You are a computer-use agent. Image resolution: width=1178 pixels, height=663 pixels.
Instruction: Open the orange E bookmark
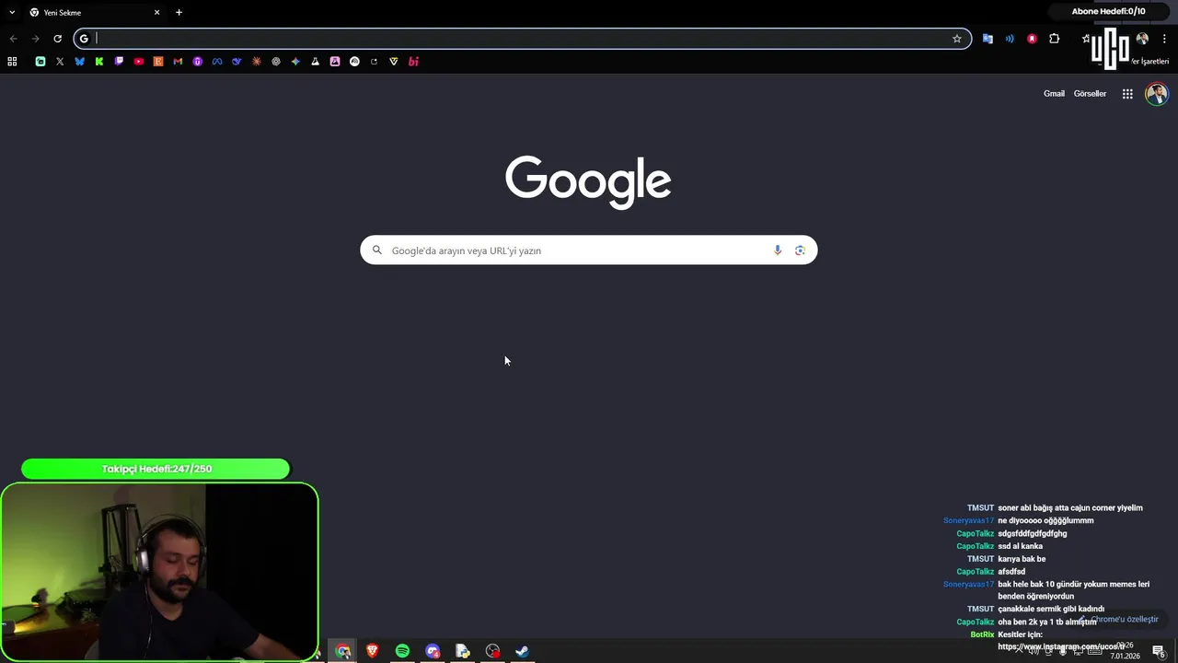pyautogui.click(x=158, y=62)
